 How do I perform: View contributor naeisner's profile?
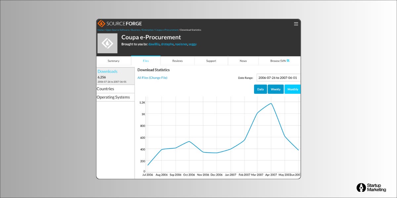181,44
